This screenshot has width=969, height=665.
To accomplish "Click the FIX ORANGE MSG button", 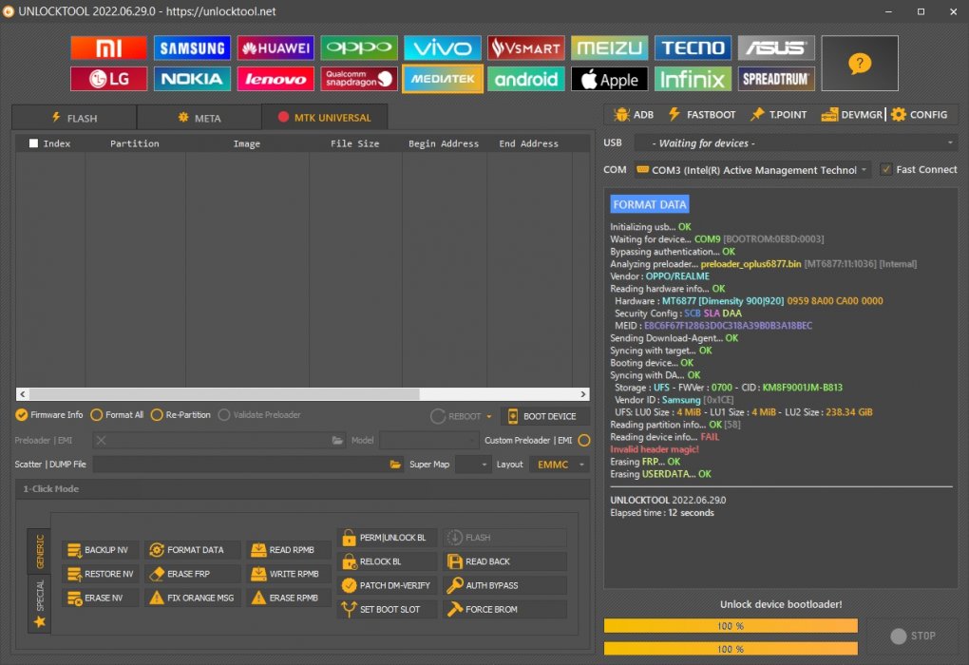I will tap(192, 598).
